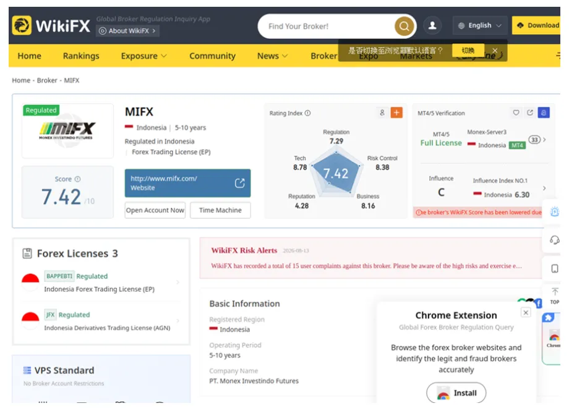Click the person icon beside the plus
This screenshot has width=569, height=411.
[382, 113]
